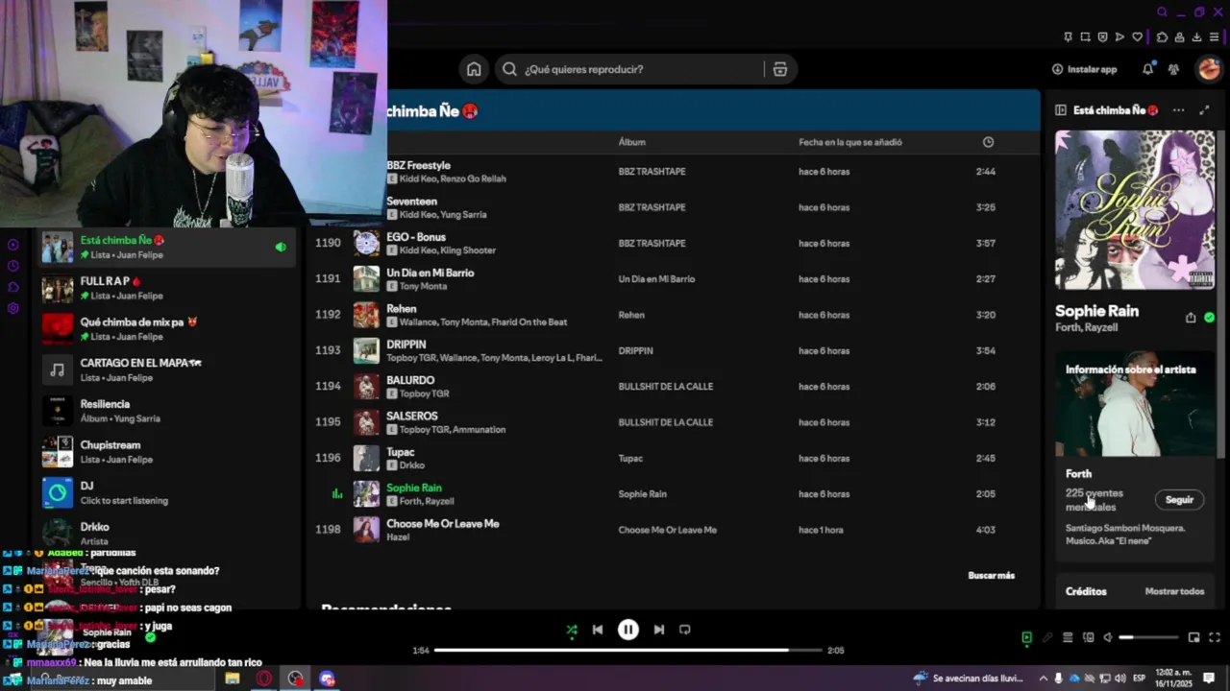Open browser extensions cube icon
This screenshot has width=1230, height=691.
pos(1162,37)
